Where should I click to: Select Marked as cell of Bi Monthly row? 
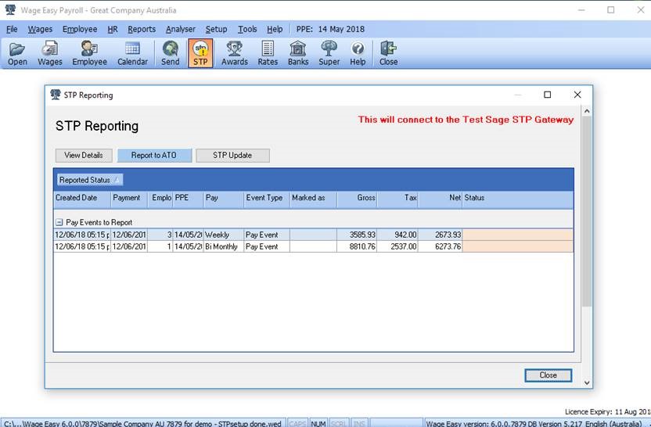tap(314, 246)
